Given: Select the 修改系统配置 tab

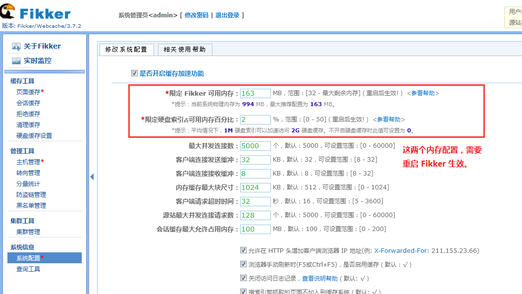Looking at the screenshot, I should point(127,49).
